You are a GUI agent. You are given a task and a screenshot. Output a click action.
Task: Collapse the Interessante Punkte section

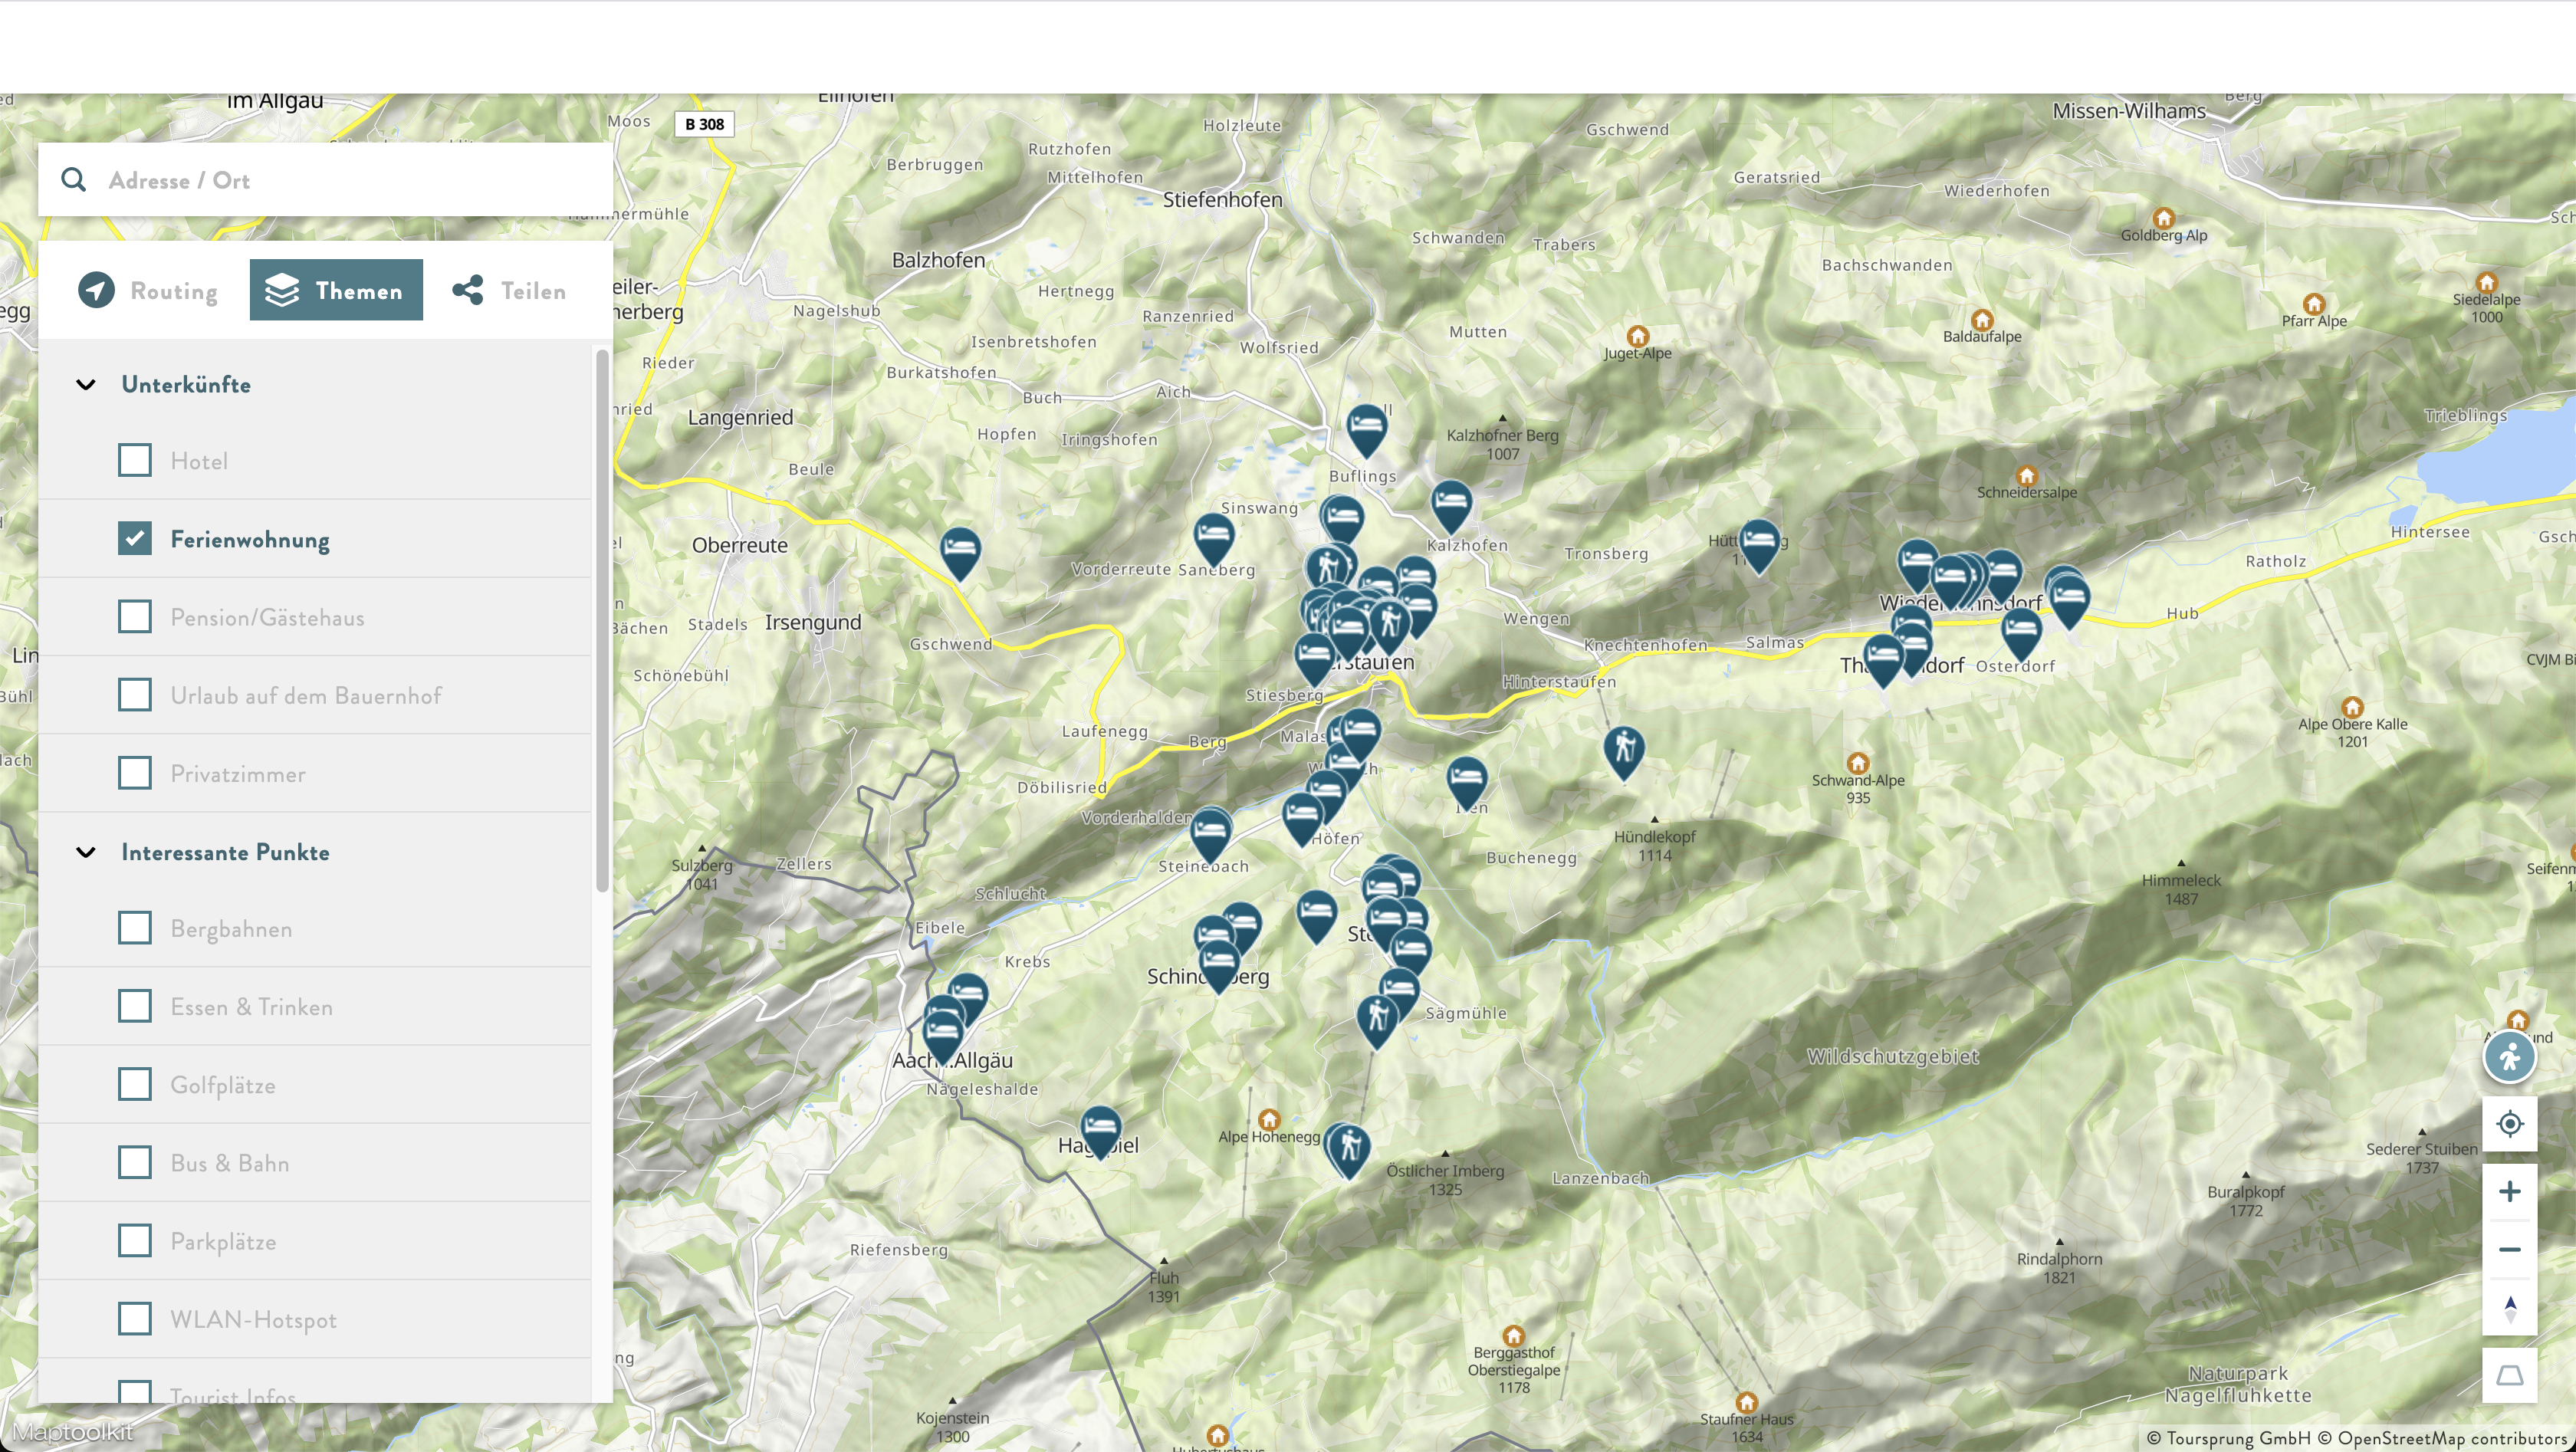coord(86,852)
